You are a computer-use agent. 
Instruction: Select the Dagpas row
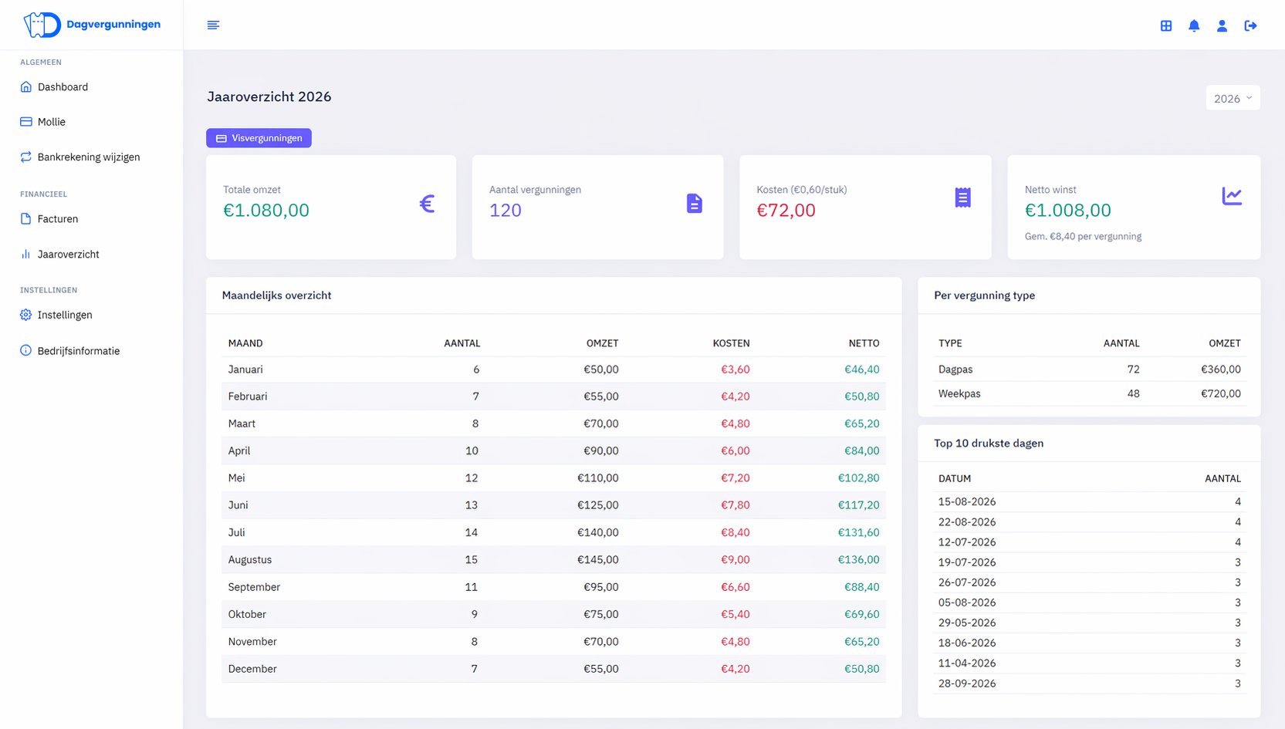coord(1090,370)
